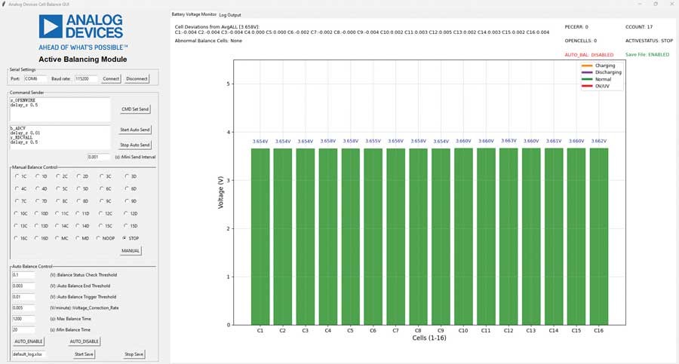Click the AUTO_ENABLE button
Screen dimensions: 679x364
(x=29, y=341)
